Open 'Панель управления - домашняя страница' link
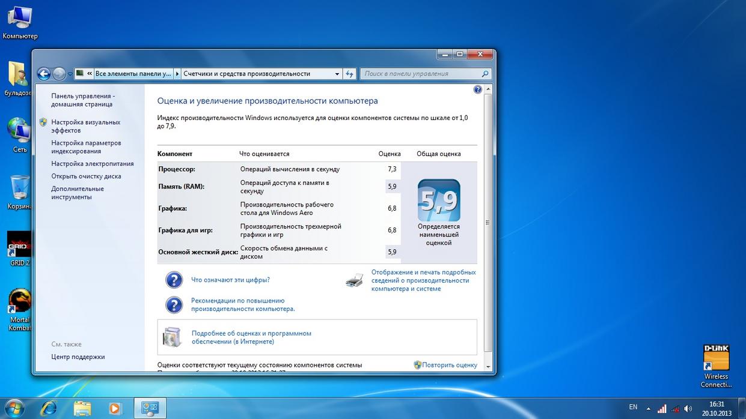The height and width of the screenshot is (419, 746). tap(82, 100)
